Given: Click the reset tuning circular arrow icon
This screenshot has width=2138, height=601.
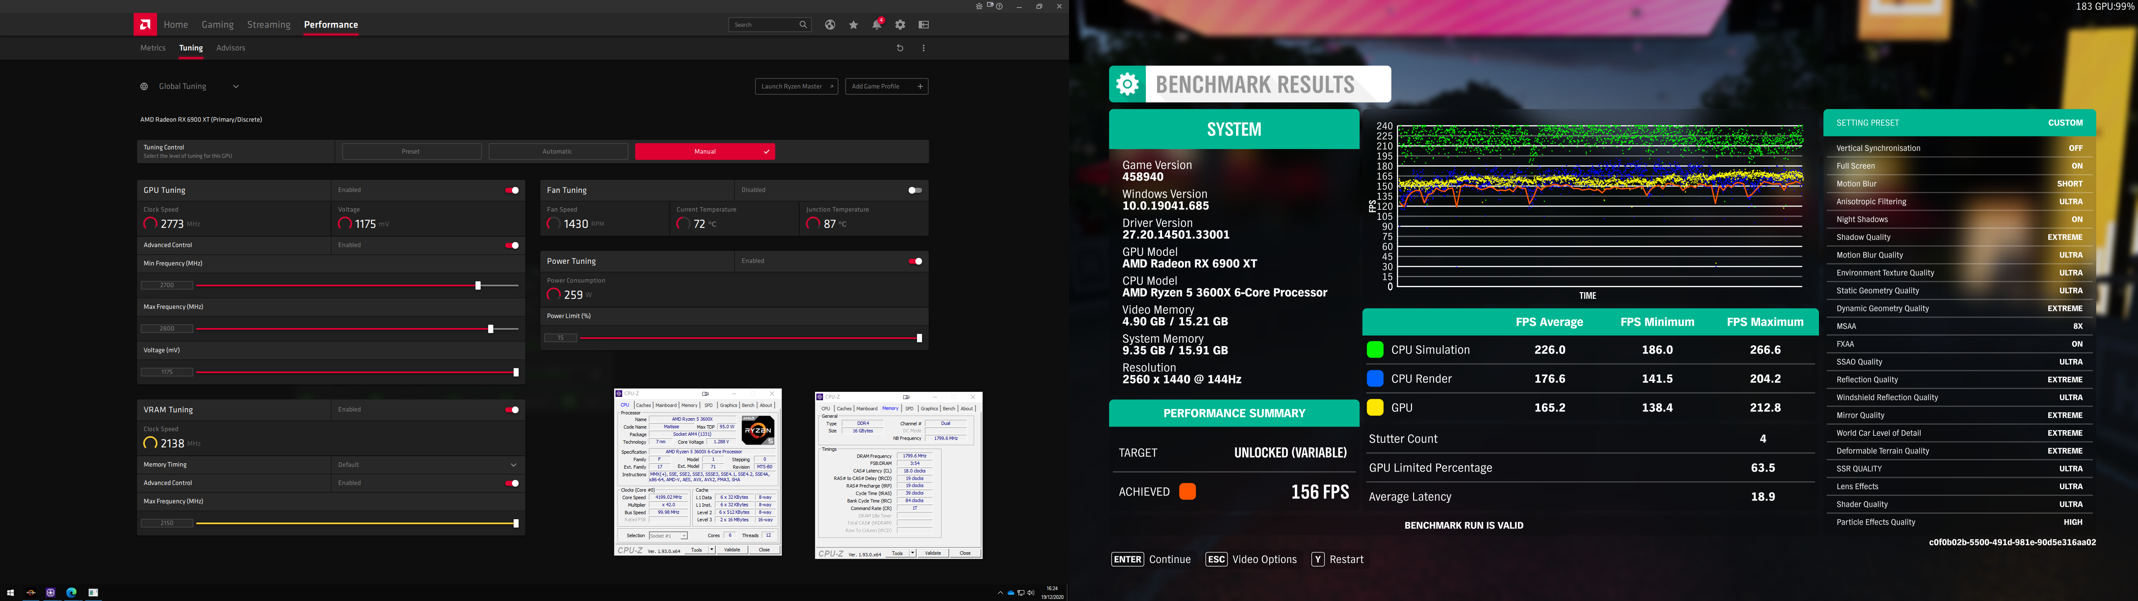Looking at the screenshot, I should click(900, 48).
